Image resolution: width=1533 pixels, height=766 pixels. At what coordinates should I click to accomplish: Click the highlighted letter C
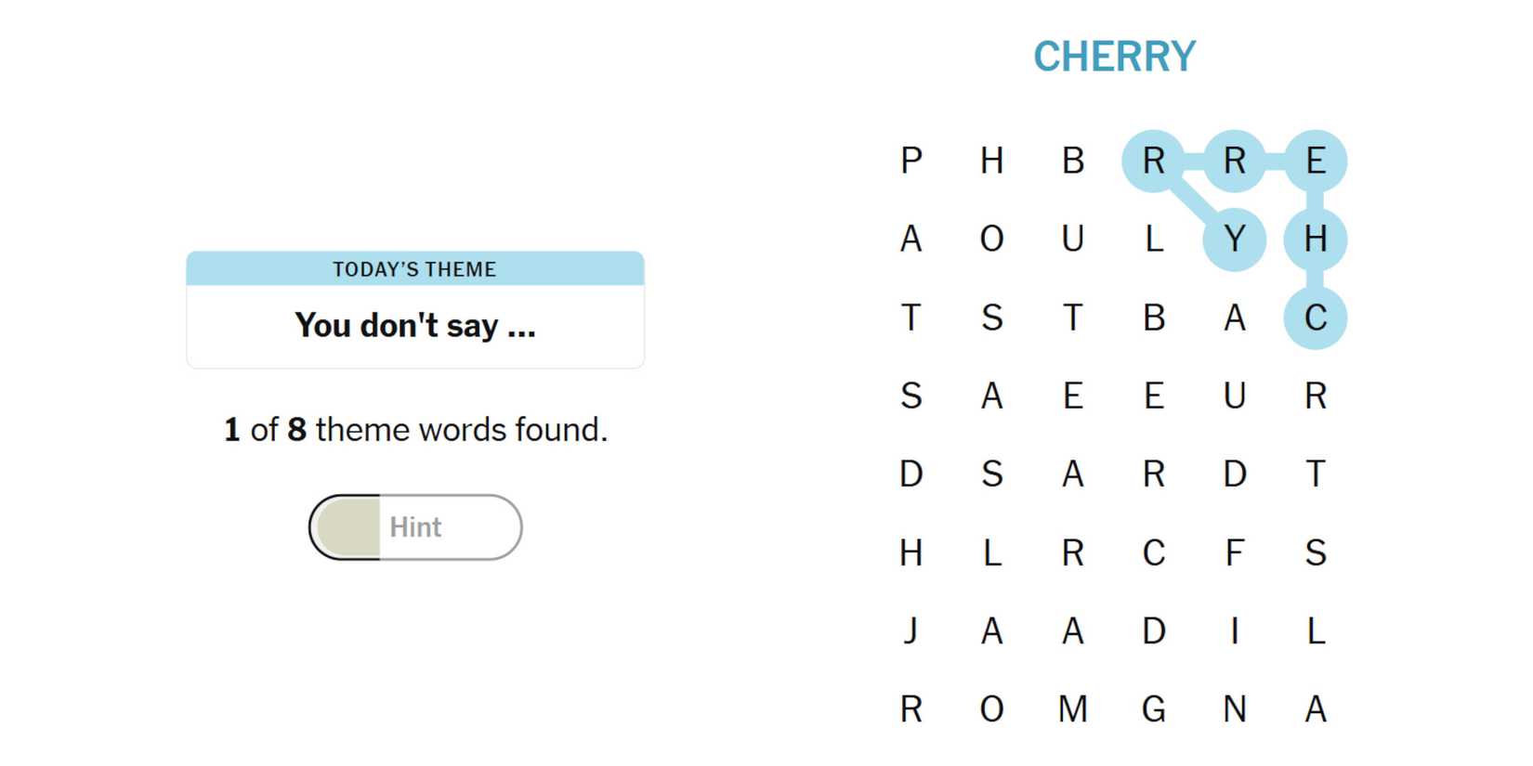(x=1316, y=318)
